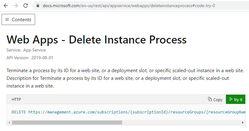The height and width of the screenshot is (131, 249).
Task: Copy the HTTP code snippet
Action: tap(215, 100)
